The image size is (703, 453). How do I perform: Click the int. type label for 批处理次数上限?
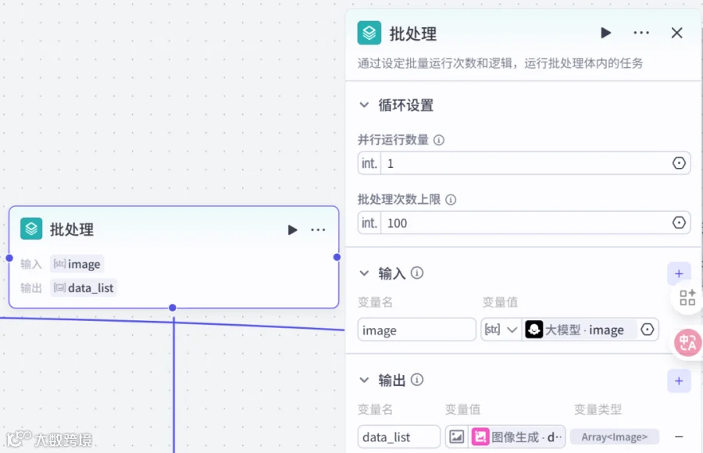click(x=369, y=223)
